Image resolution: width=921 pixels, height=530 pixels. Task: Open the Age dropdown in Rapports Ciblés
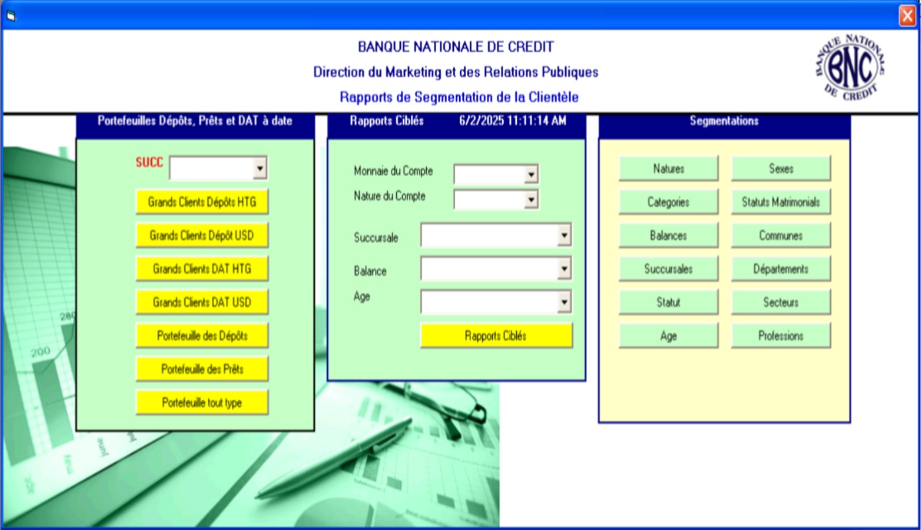(564, 303)
